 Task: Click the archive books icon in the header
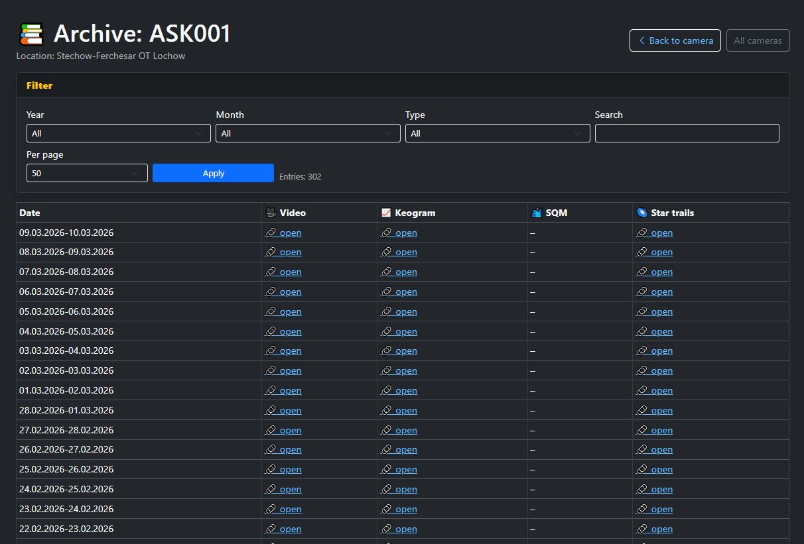(x=31, y=33)
